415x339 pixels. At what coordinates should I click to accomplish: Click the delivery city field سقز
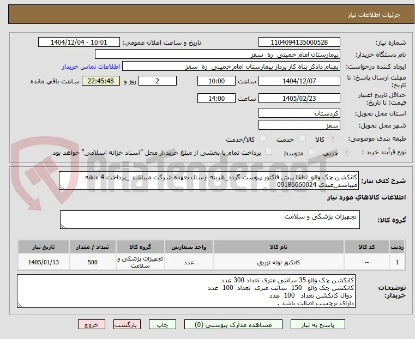pyautogui.click(x=299, y=125)
